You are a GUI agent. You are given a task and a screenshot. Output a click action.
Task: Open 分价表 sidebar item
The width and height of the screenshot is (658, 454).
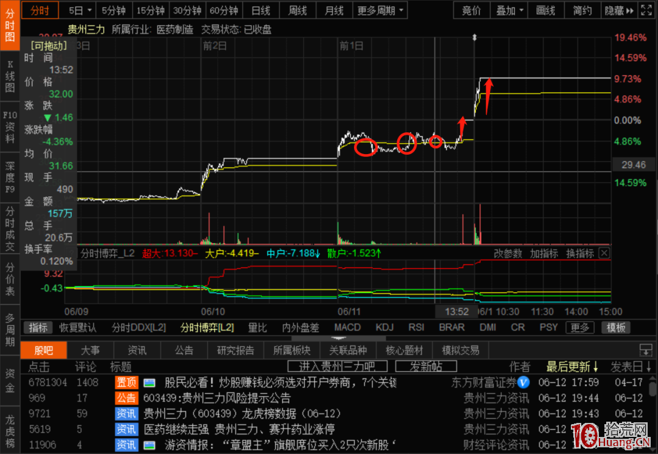10,279
